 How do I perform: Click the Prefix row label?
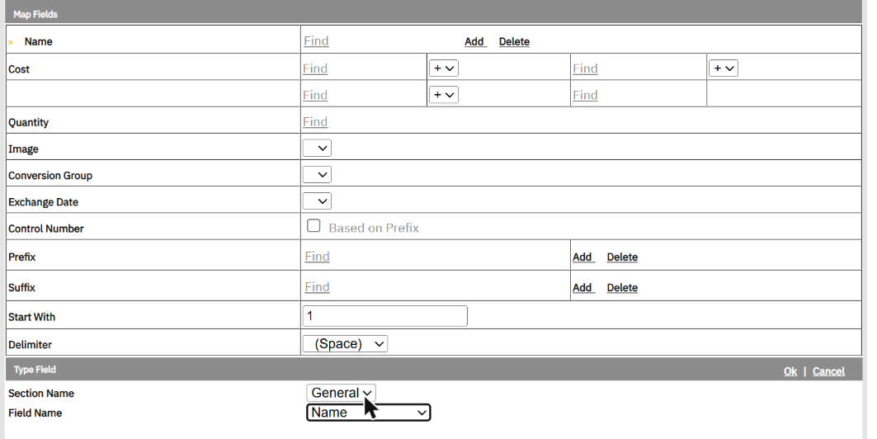(x=21, y=257)
